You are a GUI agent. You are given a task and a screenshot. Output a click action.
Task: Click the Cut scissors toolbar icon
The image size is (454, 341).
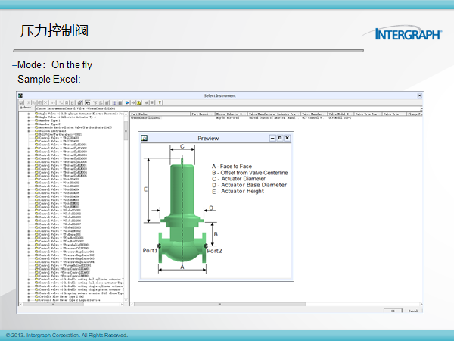click(29, 102)
